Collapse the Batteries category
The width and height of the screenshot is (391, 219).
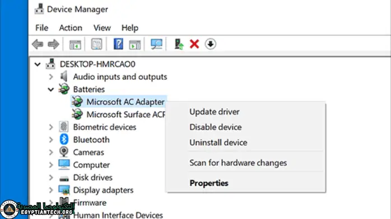51,89
